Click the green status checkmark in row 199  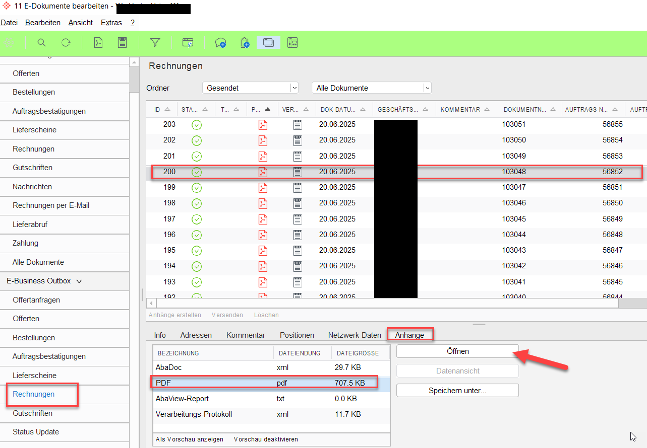(197, 188)
